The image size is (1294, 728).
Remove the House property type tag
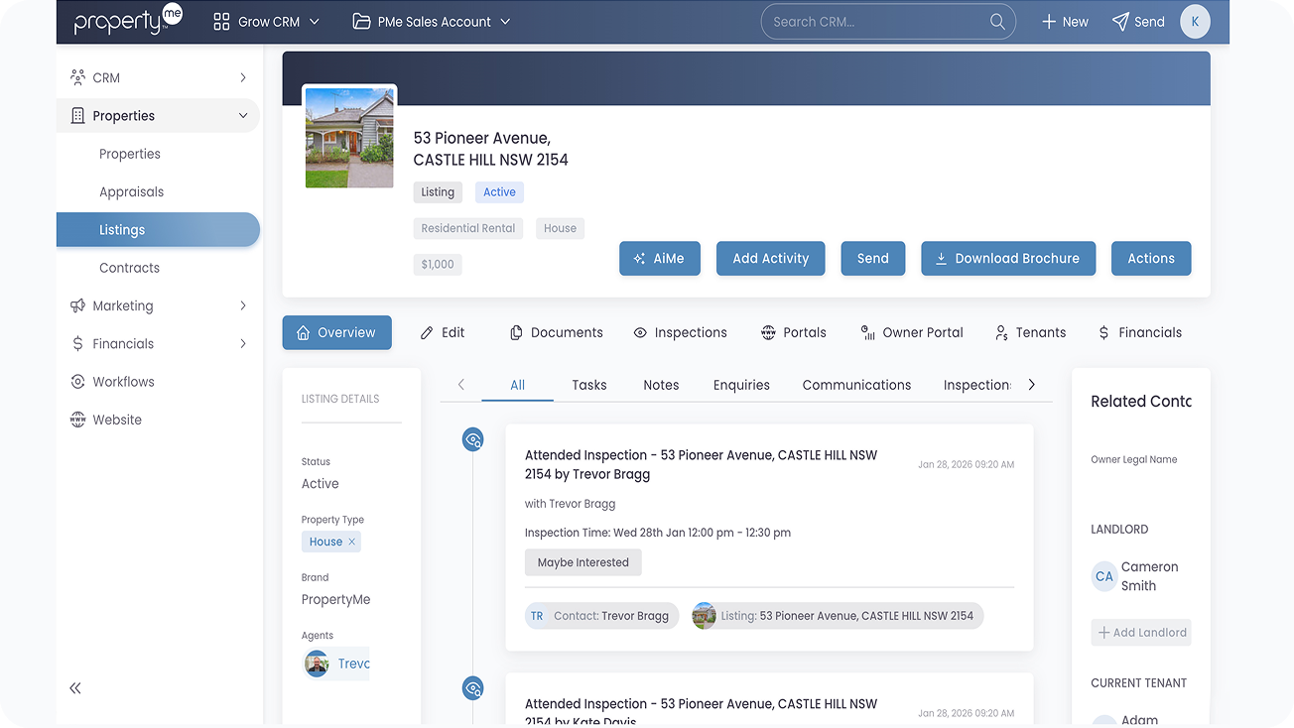coord(351,542)
